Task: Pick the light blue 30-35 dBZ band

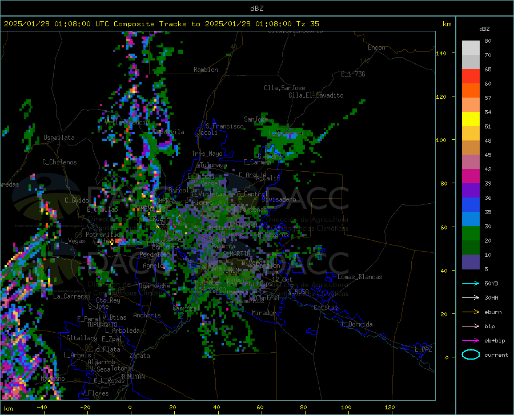Action: coord(471,219)
